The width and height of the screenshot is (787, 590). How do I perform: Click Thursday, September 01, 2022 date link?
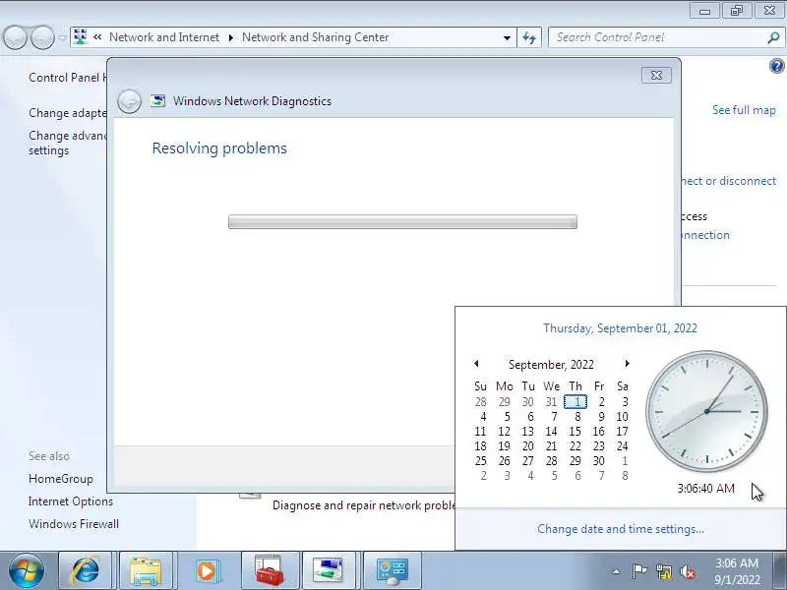[x=620, y=328]
